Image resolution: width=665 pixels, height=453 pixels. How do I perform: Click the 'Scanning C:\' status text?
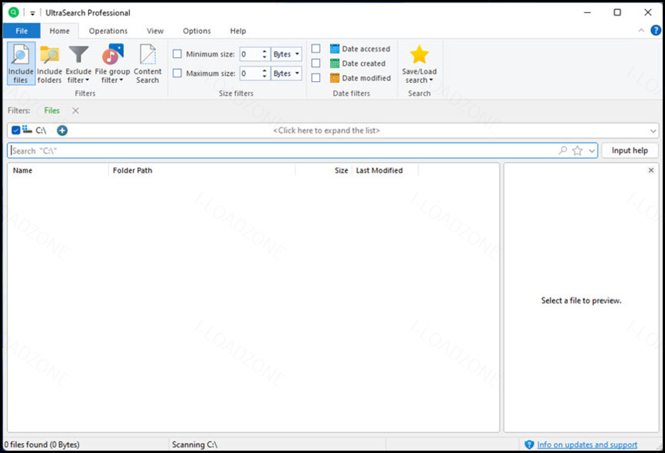(195, 444)
